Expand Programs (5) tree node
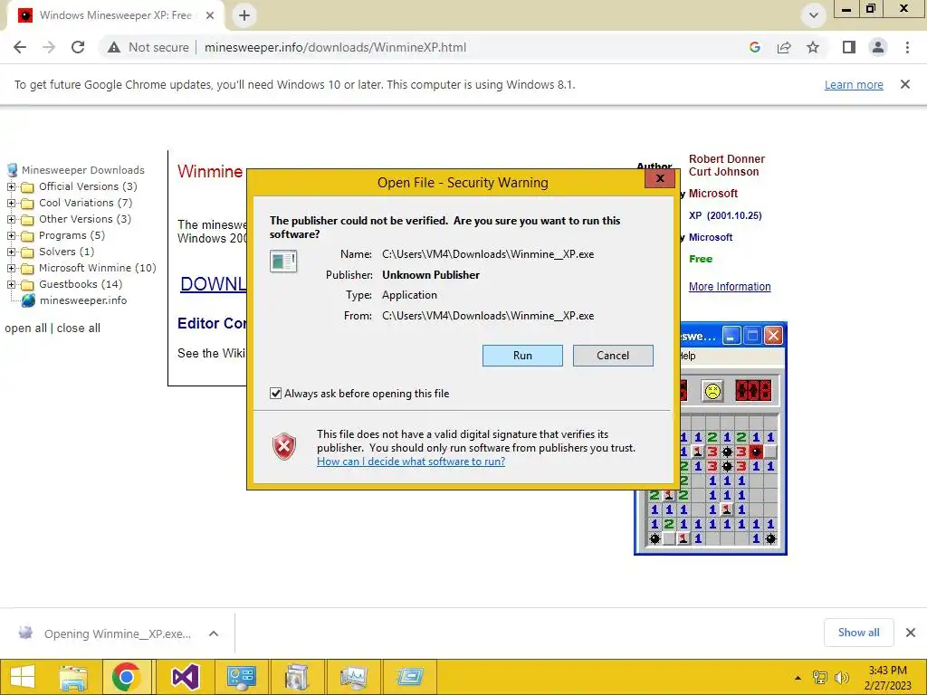This screenshot has width=927, height=695. click(x=11, y=235)
